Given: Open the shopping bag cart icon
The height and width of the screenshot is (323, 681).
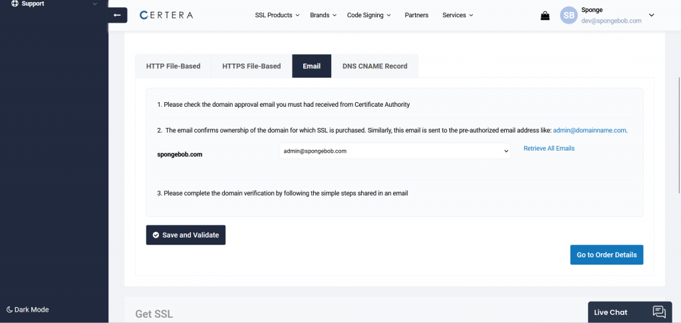Looking at the screenshot, I should 545,16.
